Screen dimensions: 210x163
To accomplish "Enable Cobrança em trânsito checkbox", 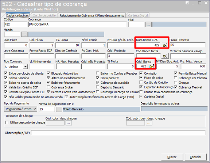I will [175, 78].
